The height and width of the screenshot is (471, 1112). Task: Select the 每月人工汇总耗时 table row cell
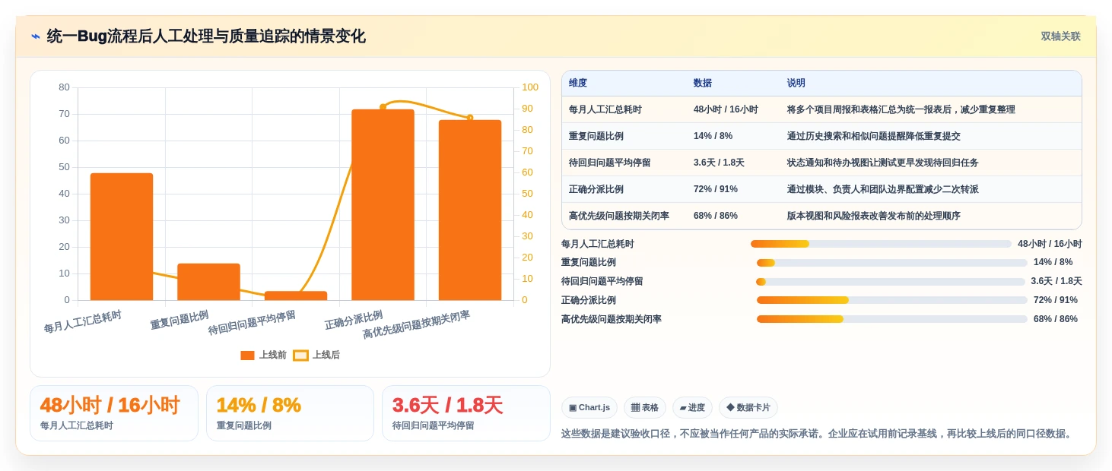point(624,109)
